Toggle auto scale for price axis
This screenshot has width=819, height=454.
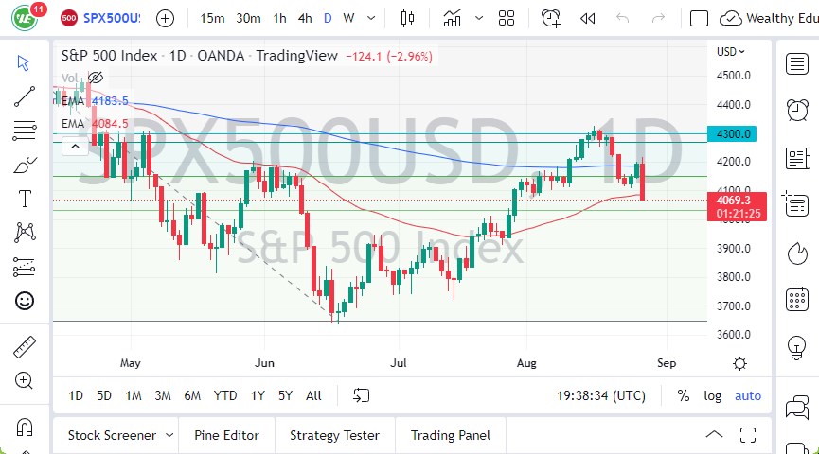click(x=747, y=396)
